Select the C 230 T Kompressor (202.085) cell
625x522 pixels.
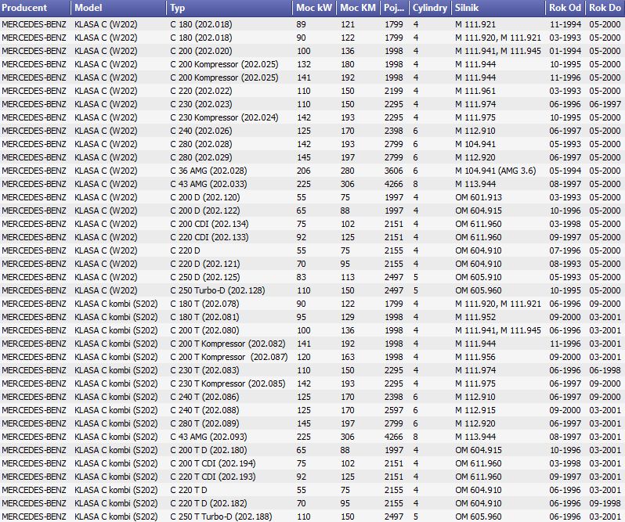coord(228,383)
